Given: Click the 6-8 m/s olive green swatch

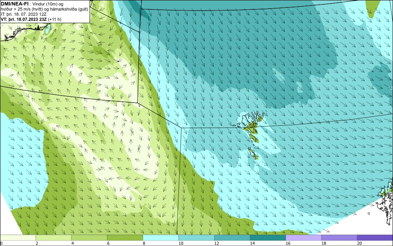Looking at the screenshot, I should pos(125,238).
